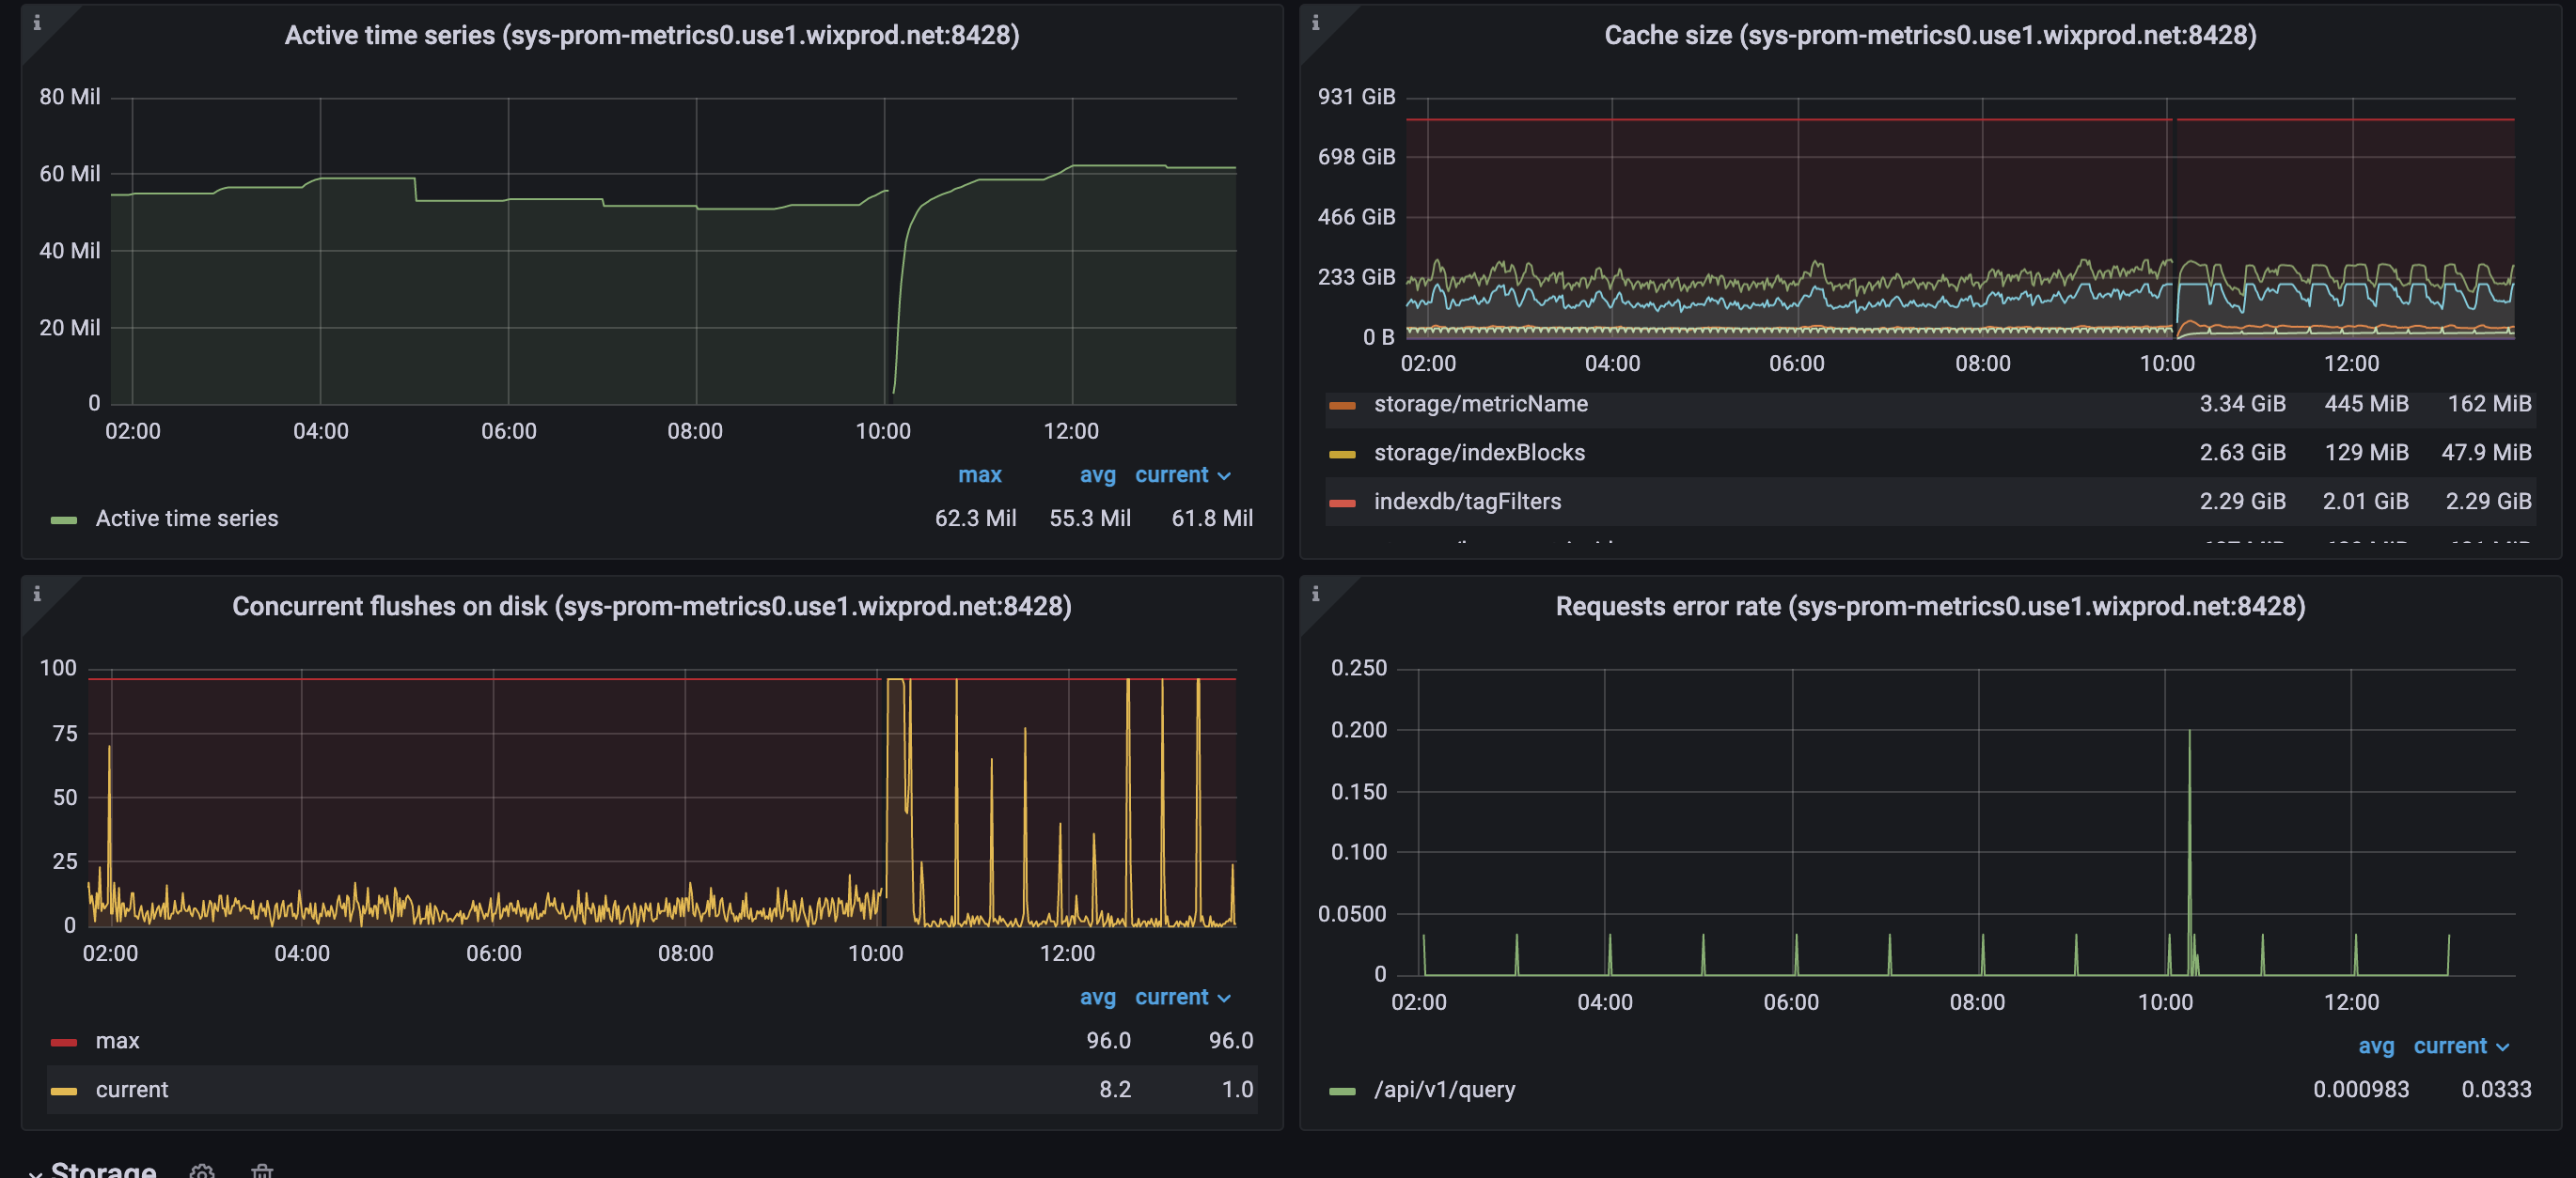This screenshot has height=1178, width=2576.
Task: Open info icon on Requests error rate panel
Action: pos(1315,594)
